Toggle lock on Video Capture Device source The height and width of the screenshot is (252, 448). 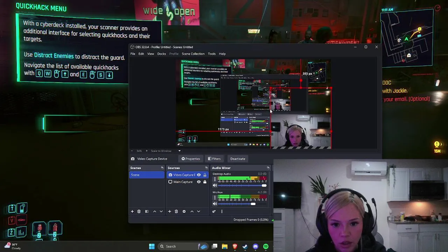(x=205, y=175)
